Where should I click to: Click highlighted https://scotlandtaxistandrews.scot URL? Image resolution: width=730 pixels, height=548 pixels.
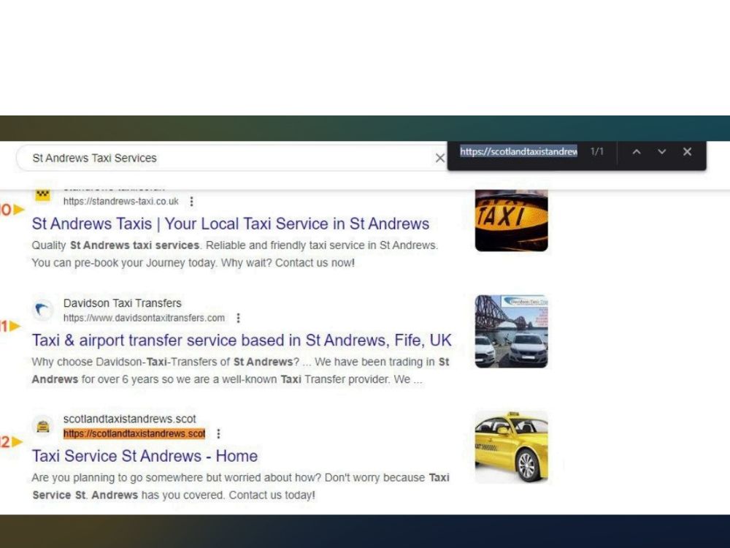click(x=134, y=434)
